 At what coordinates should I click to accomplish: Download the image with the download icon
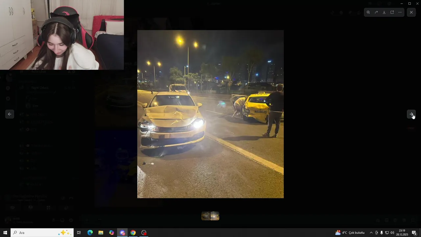(x=384, y=12)
